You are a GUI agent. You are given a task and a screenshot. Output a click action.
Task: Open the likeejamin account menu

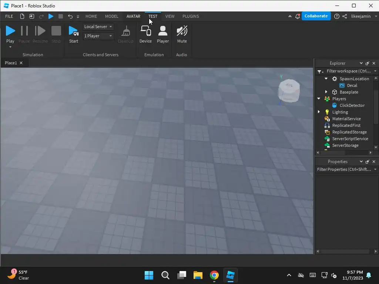click(x=363, y=16)
